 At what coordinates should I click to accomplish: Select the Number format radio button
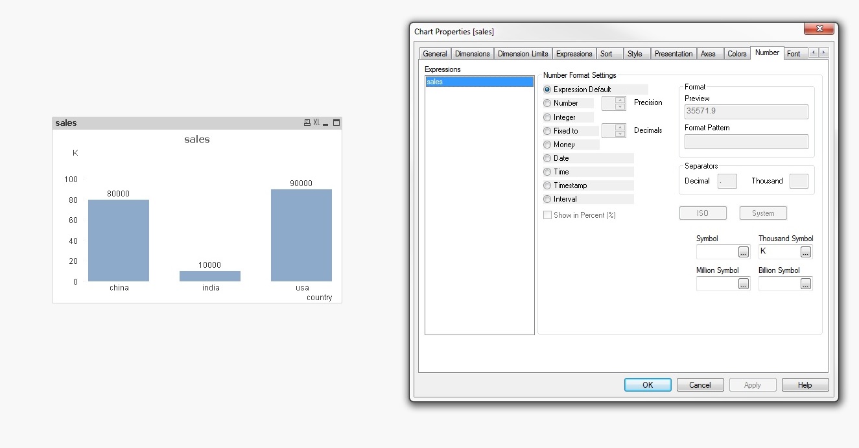pyautogui.click(x=547, y=103)
